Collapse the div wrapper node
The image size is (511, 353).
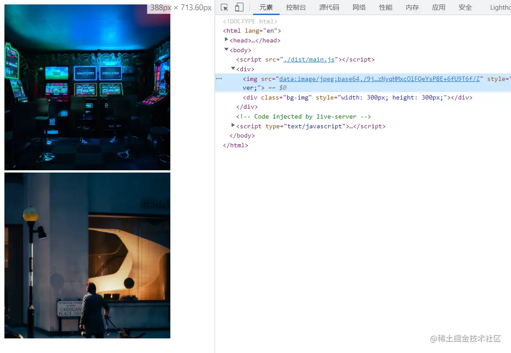pyautogui.click(x=233, y=69)
